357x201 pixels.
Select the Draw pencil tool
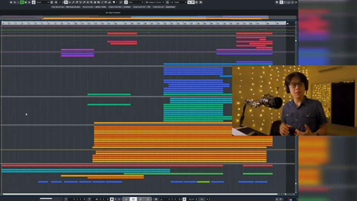pos(73,2)
